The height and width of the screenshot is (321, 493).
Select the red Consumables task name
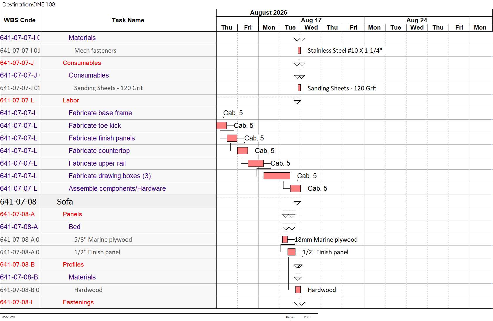click(82, 63)
